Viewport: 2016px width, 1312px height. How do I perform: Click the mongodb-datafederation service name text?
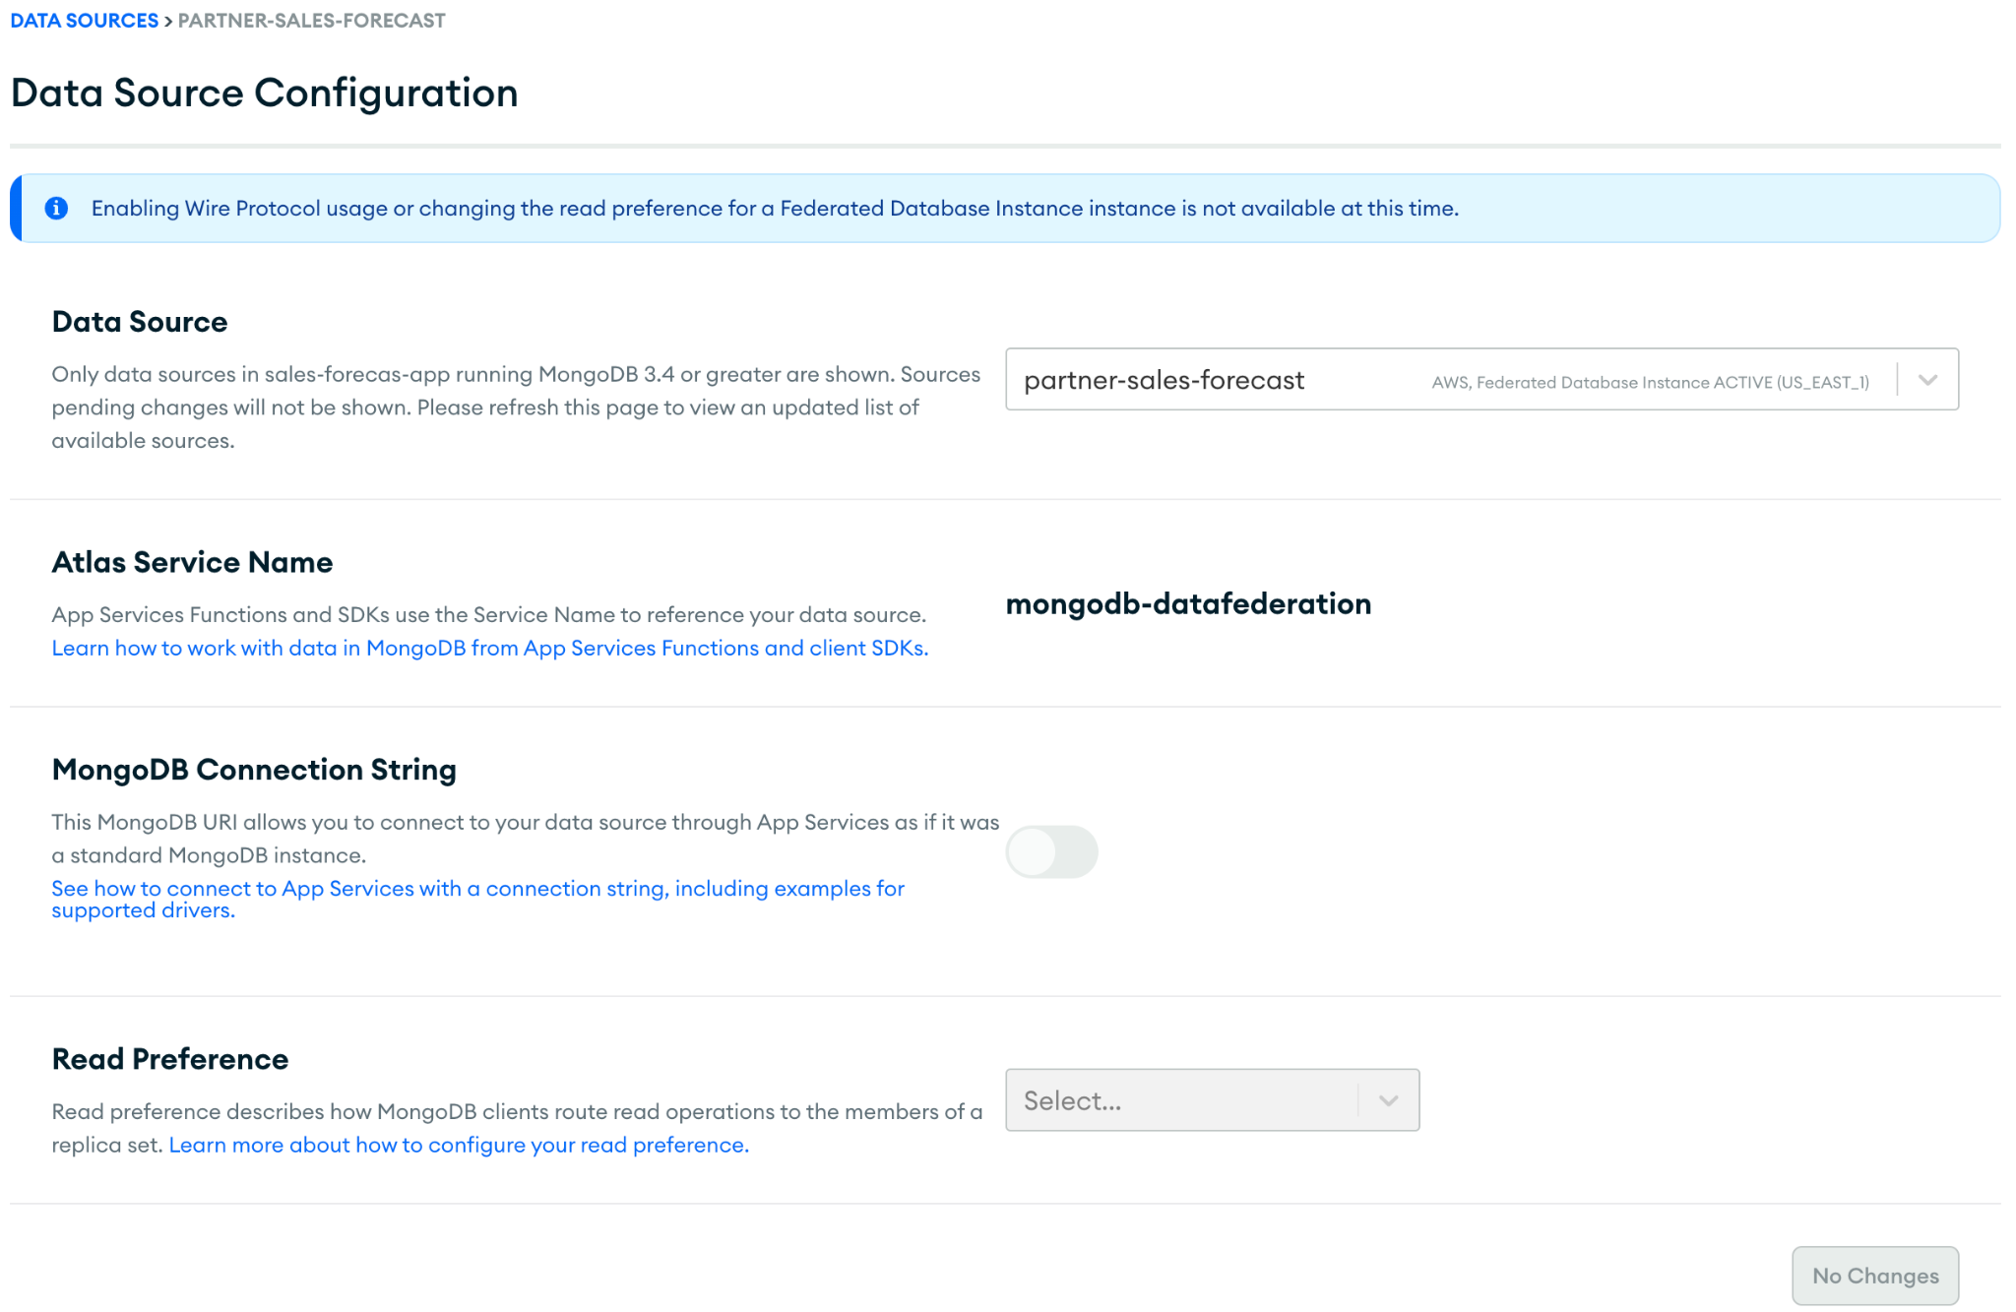coord(1188,603)
